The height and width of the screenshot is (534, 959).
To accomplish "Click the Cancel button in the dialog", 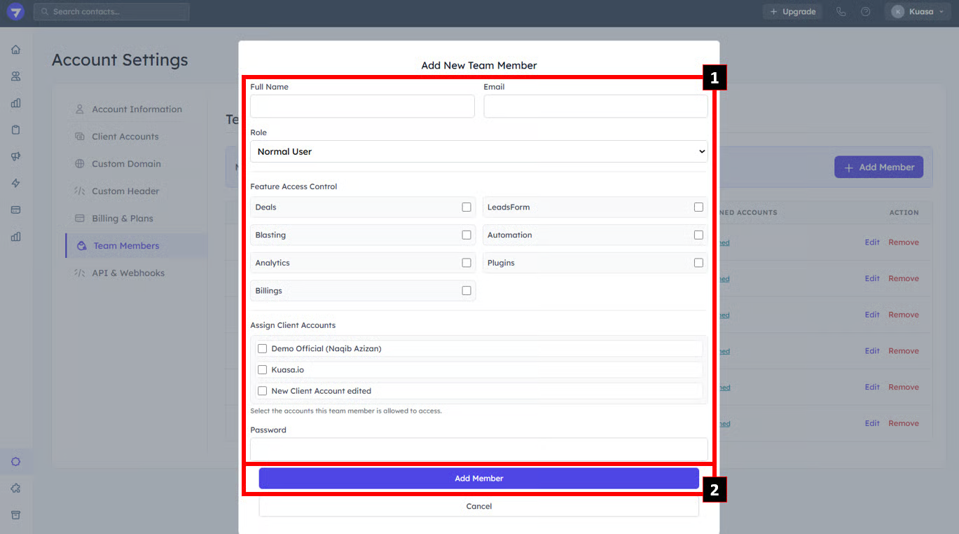I will (x=478, y=507).
